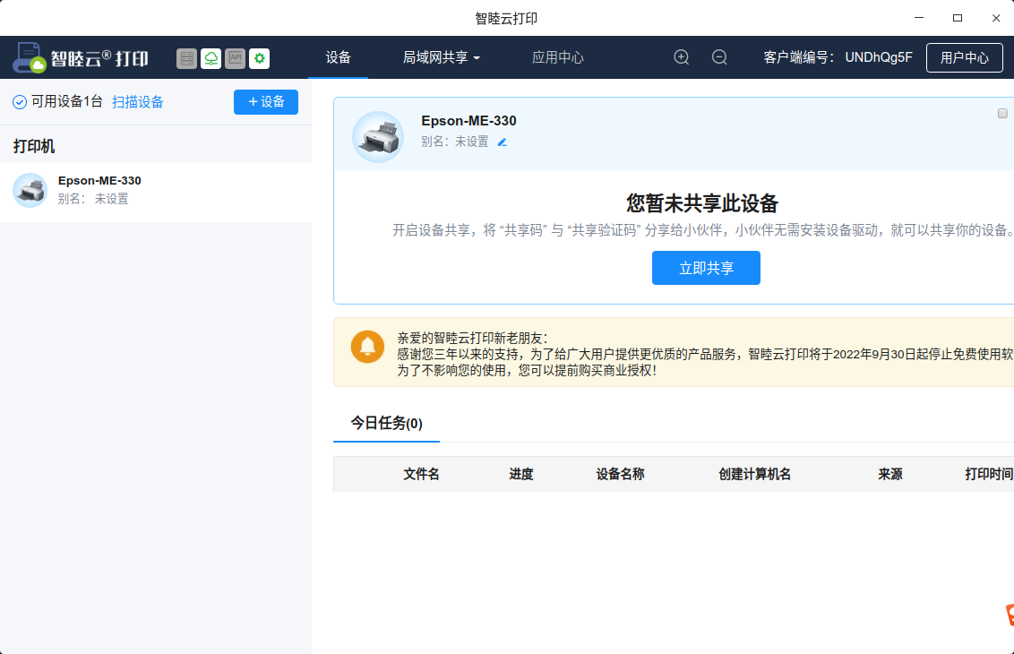Click the 立即共享 button
1014x654 pixels.
(706, 268)
